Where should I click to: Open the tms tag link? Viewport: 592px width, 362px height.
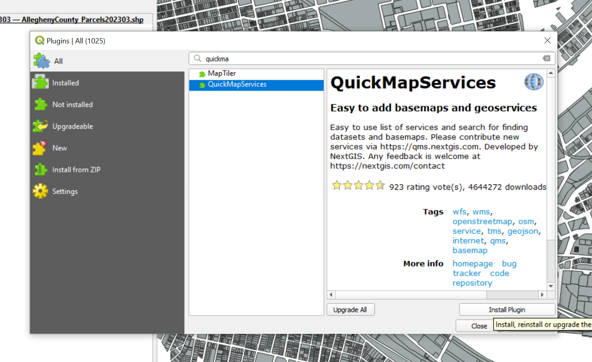pos(494,231)
